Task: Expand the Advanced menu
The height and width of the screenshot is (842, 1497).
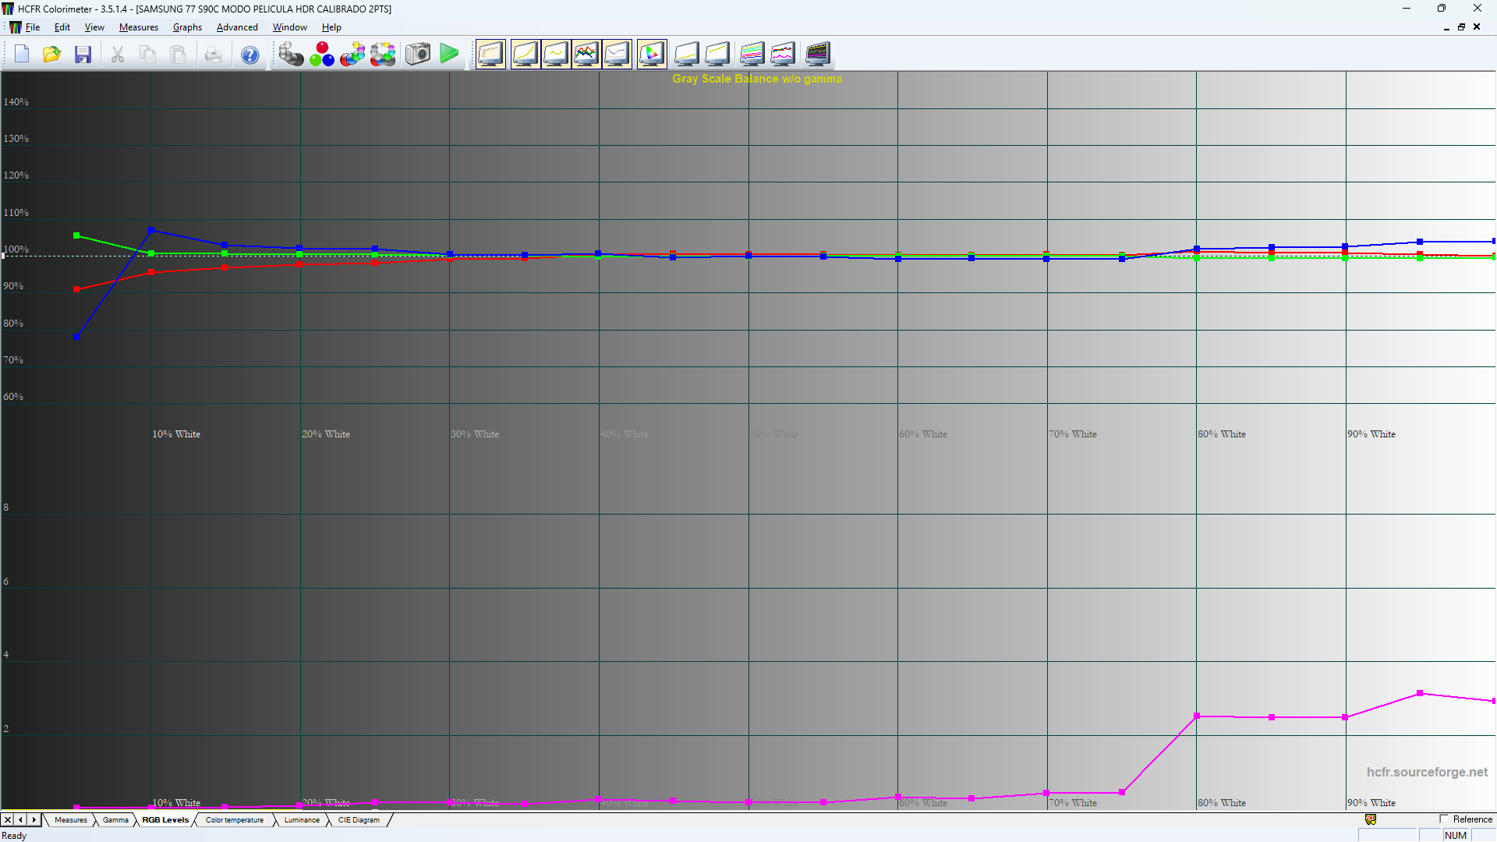Action: click(237, 27)
